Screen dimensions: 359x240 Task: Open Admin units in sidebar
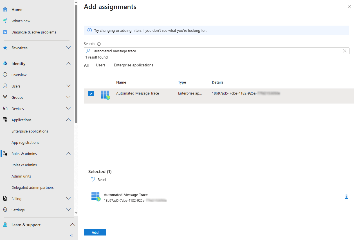[21, 176]
